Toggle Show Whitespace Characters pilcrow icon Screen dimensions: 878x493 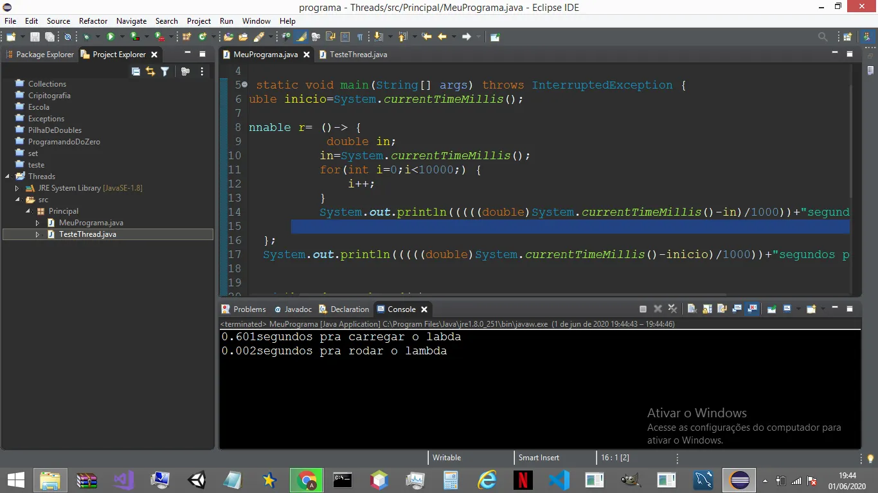[x=360, y=37]
